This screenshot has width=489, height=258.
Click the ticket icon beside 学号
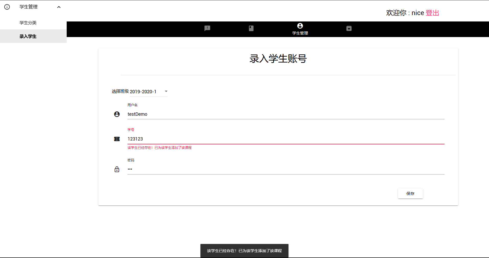coord(117,139)
